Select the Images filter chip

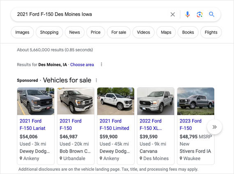22,32
